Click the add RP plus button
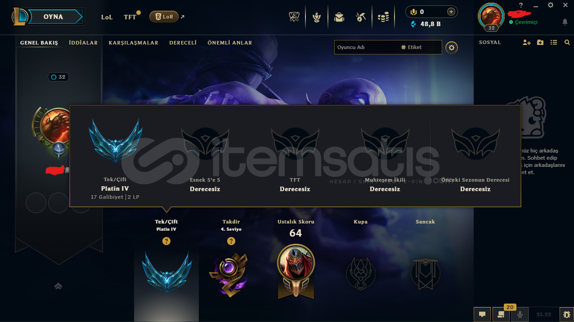Viewport: 574px width, 322px height. pyautogui.click(x=451, y=12)
